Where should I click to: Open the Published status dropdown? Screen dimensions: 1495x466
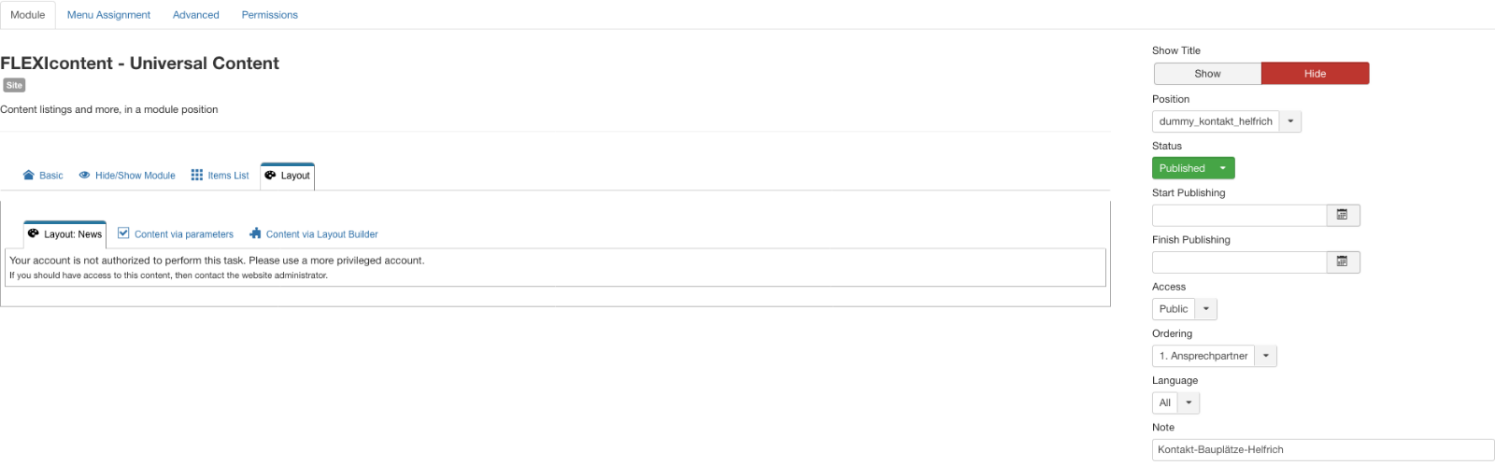[1193, 168]
